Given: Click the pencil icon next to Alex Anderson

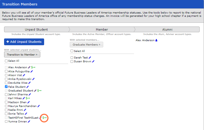Looking at the screenshot, I should point(29,67).
